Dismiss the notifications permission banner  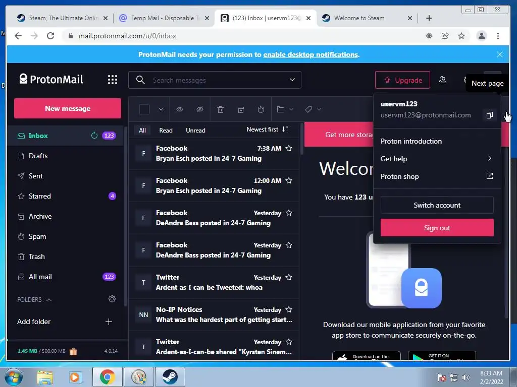point(500,54)
